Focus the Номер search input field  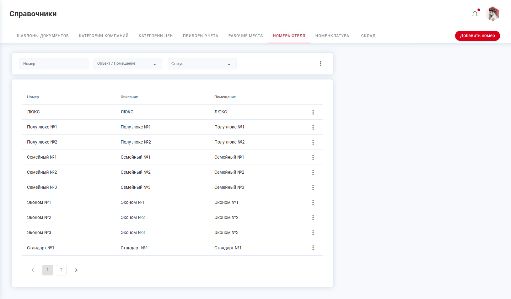[54, 64]
